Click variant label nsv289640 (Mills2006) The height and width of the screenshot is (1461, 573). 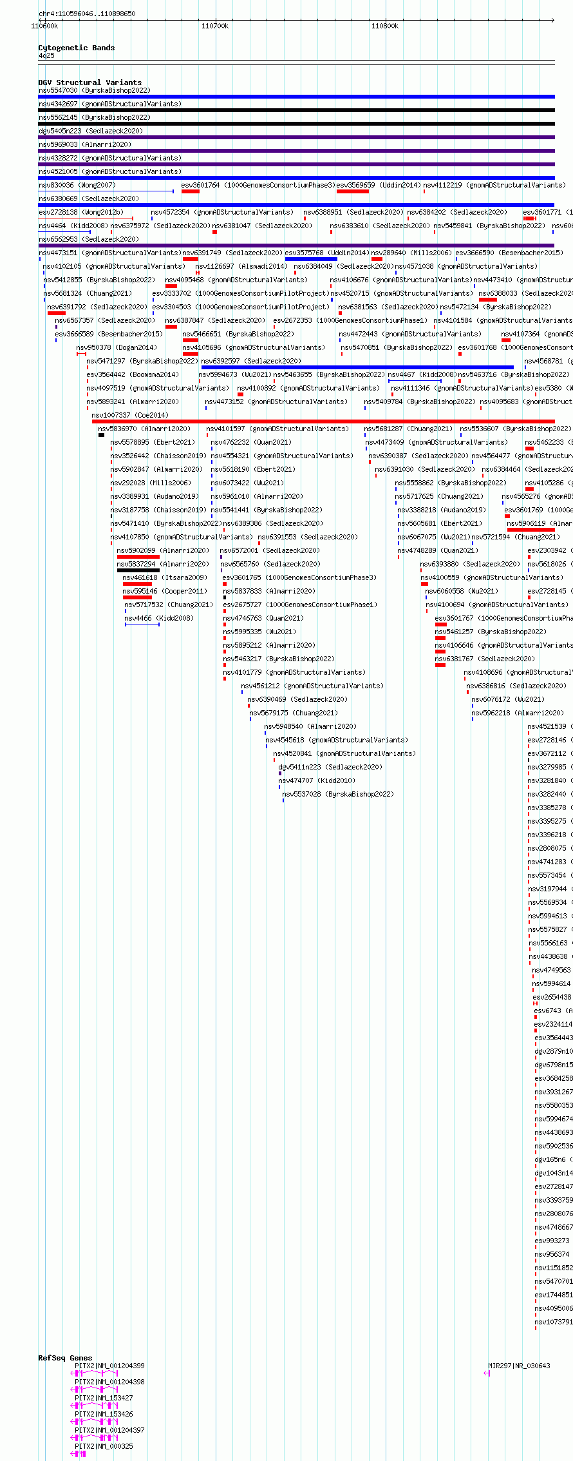click(x=411, y=253)
